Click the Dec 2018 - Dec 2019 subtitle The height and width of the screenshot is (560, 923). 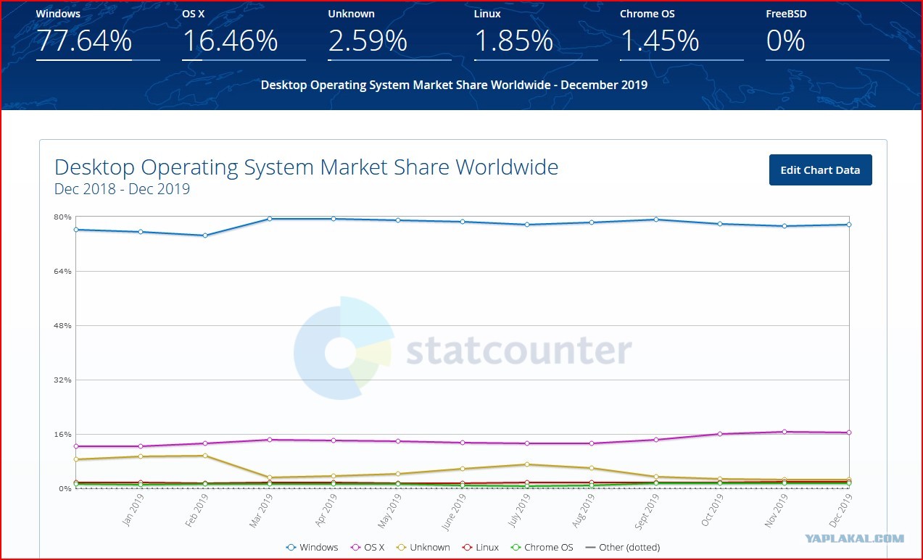click(x=122, y=189)
